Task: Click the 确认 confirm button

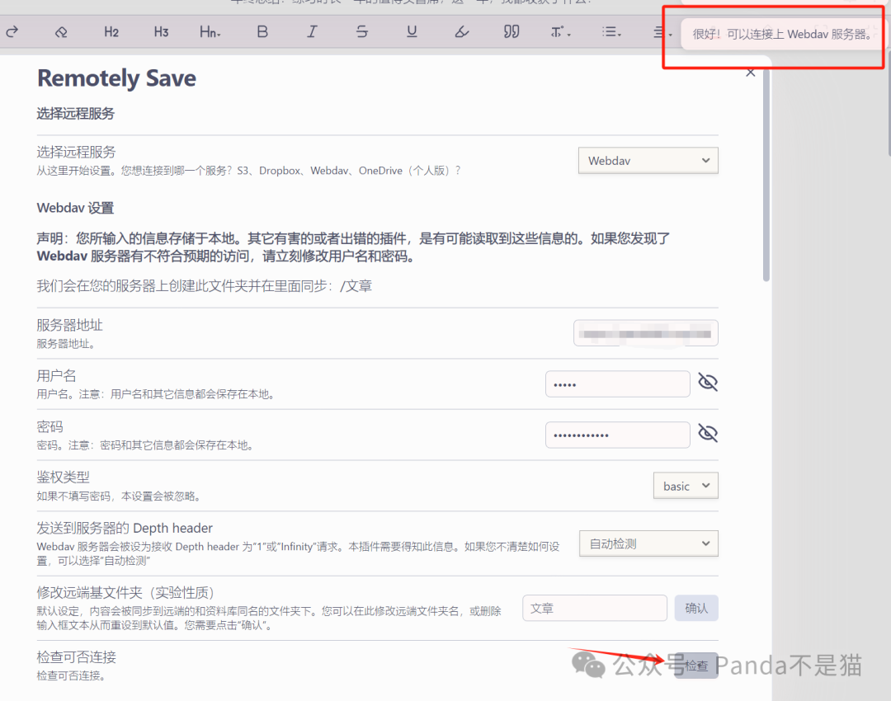Action: click(696, 609)
